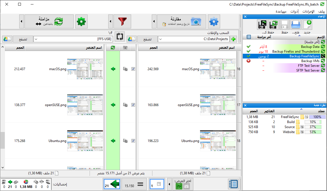
Task: Open the أدوات (Tools) menu
Action: [x=294, y=11]
